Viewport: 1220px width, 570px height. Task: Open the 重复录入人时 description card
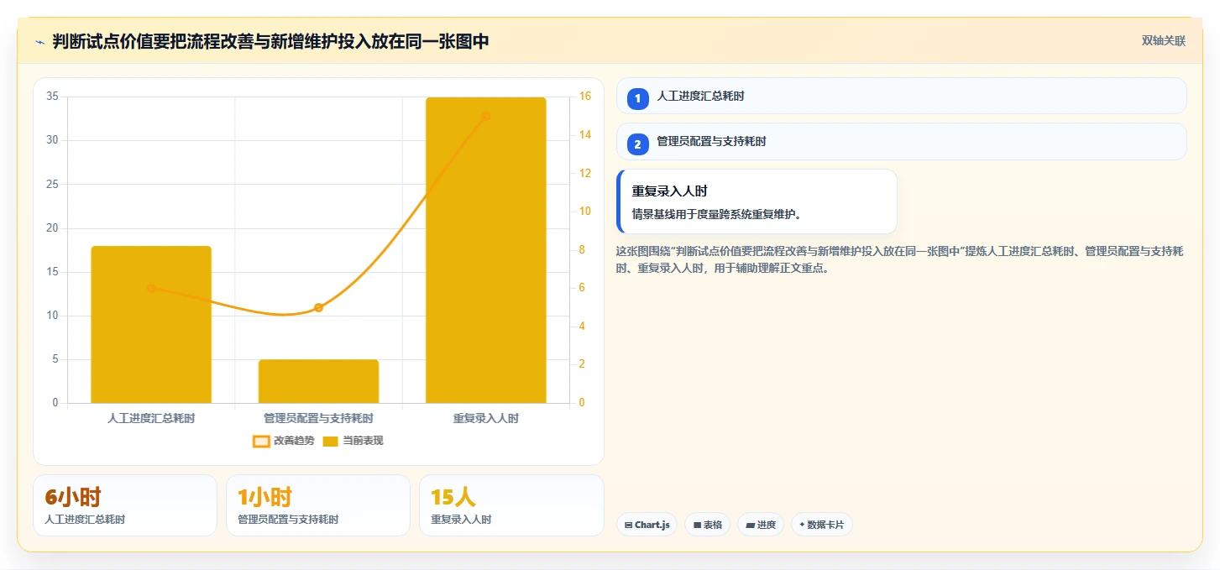[757, 201]
